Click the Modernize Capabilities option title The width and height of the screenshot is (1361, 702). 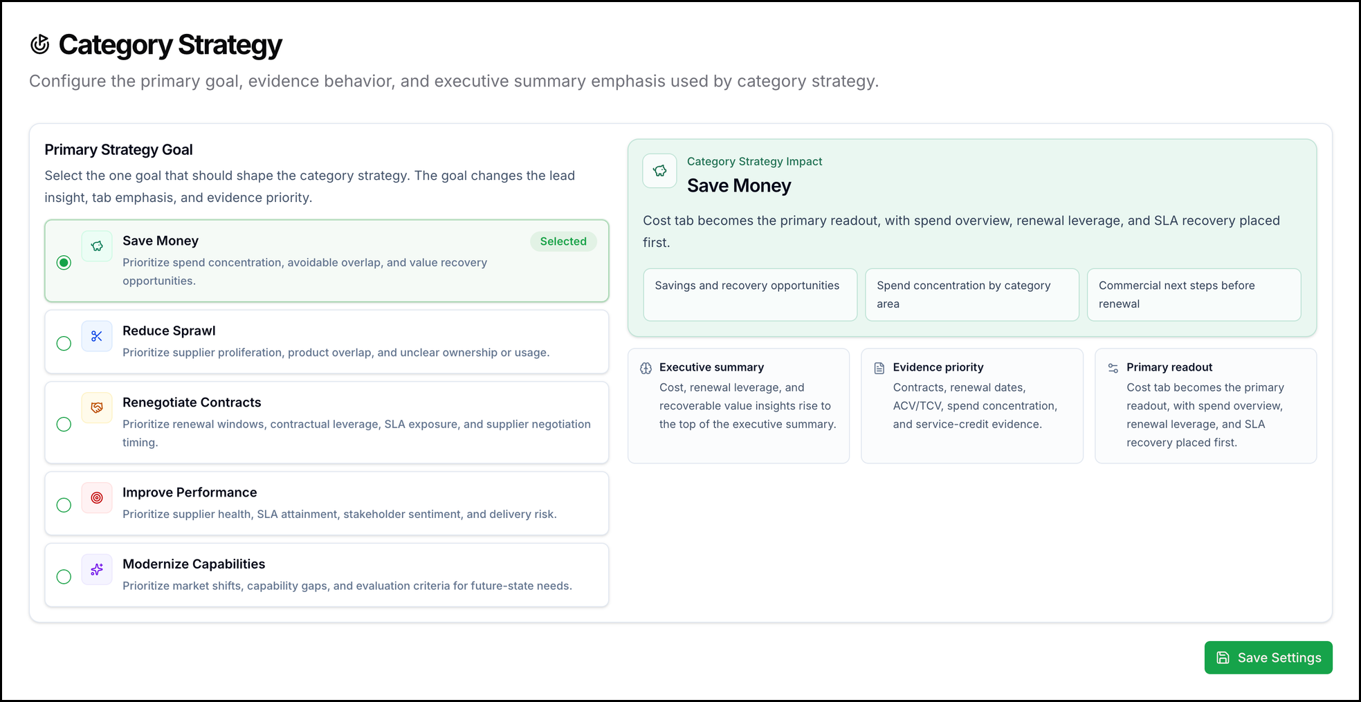pos(194,564)
